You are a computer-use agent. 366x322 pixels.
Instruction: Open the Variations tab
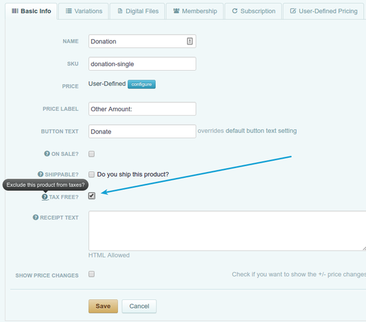coord(84,11)
